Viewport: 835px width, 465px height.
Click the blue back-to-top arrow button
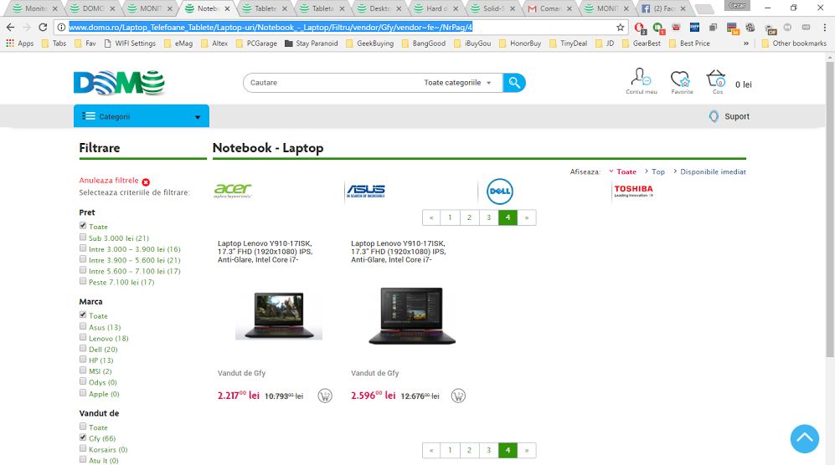(x=804, y=438)
